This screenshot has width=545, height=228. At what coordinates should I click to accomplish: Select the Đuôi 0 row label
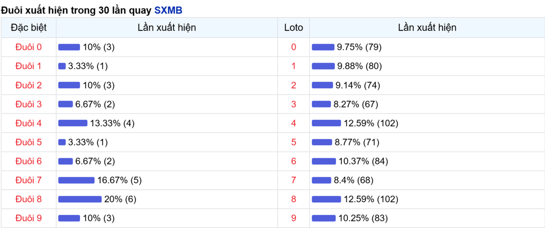(28, 47)
